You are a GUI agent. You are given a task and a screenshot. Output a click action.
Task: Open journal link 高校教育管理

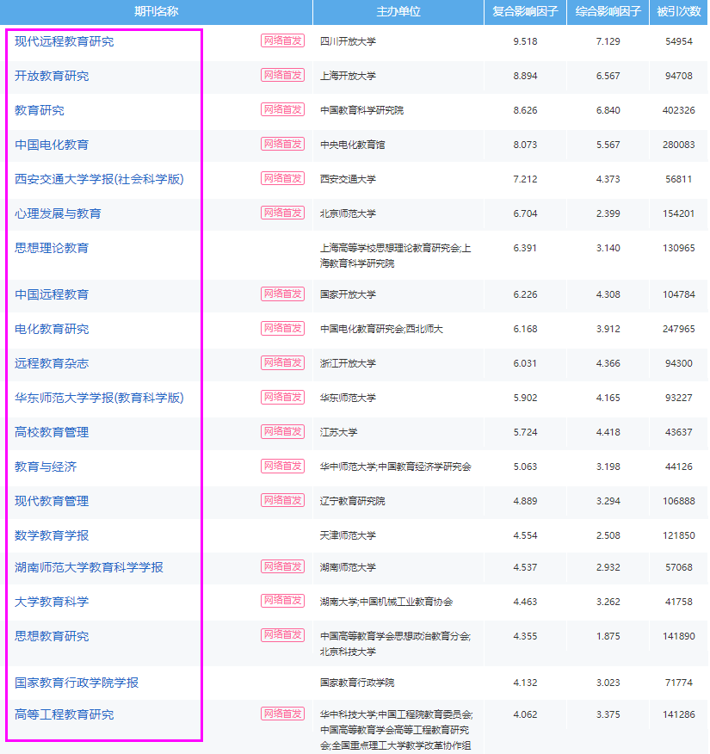coord(52,432)
